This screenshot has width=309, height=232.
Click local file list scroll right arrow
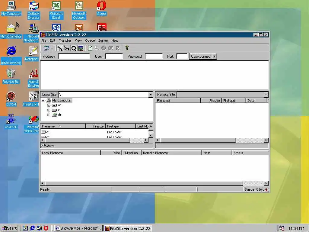pyautogui.click(x=146, y=140)
